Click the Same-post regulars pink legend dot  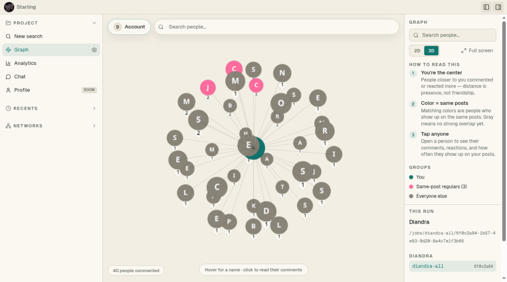[x=411, y=187]
